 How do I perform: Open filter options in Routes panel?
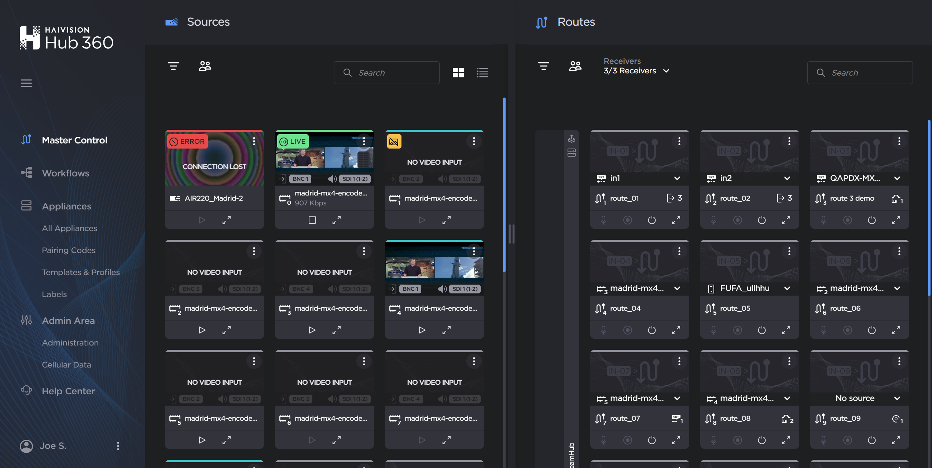pos(544,66)
